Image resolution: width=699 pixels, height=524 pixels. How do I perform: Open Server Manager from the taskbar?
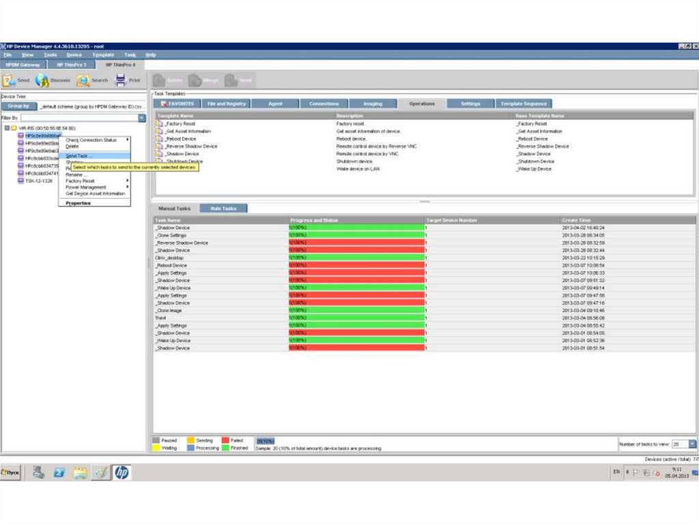[x=38, y=472]
